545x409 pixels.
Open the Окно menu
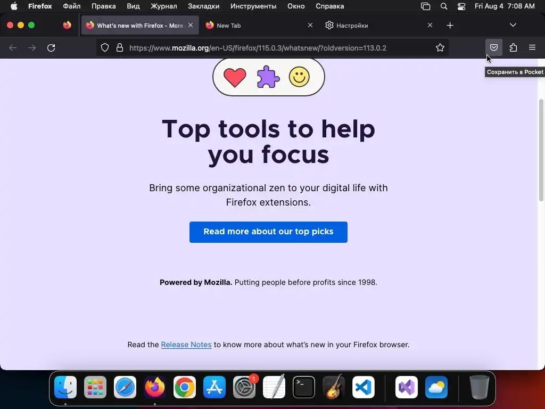click(x=296, y=6)
